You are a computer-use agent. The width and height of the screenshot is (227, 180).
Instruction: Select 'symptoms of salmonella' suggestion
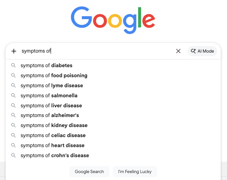(x=49, y=96)
